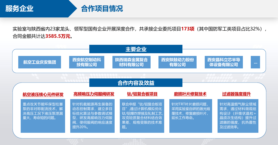
Task: Click the 合作内容及效益 section header
Action: [136, 83]
